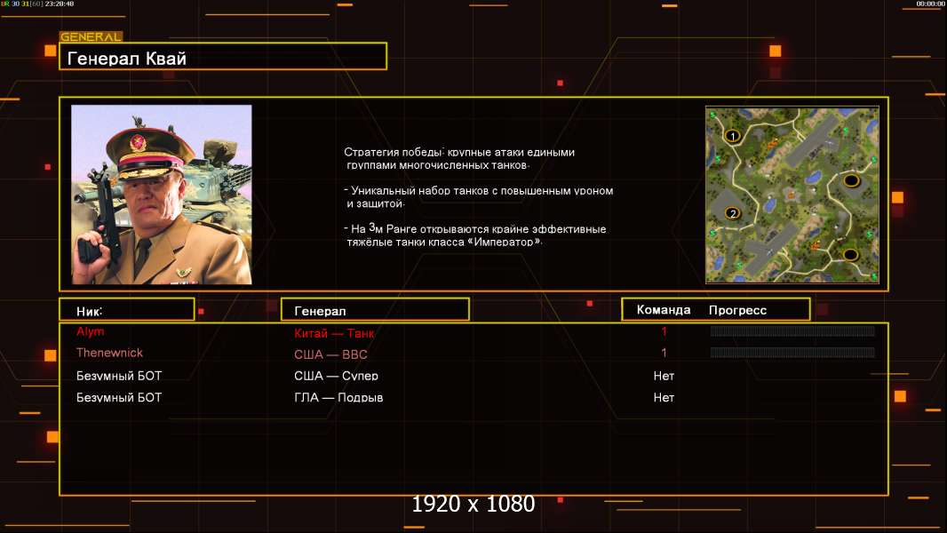Image resolution: width=947 pixels, height=533 pixels.
Task: Click the 'Команда' column header
Action: [664, 310]
